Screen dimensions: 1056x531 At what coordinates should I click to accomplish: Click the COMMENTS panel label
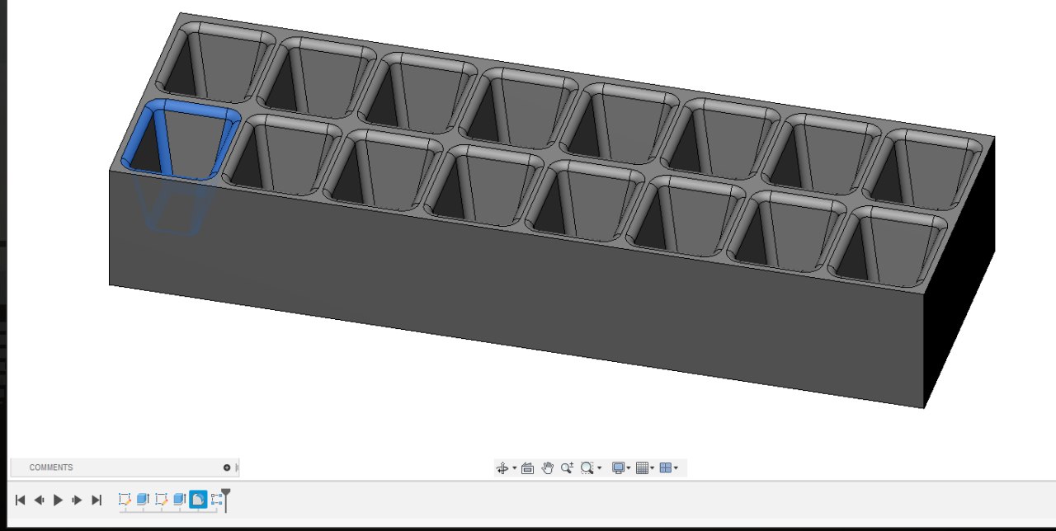(x=51, y=468)
